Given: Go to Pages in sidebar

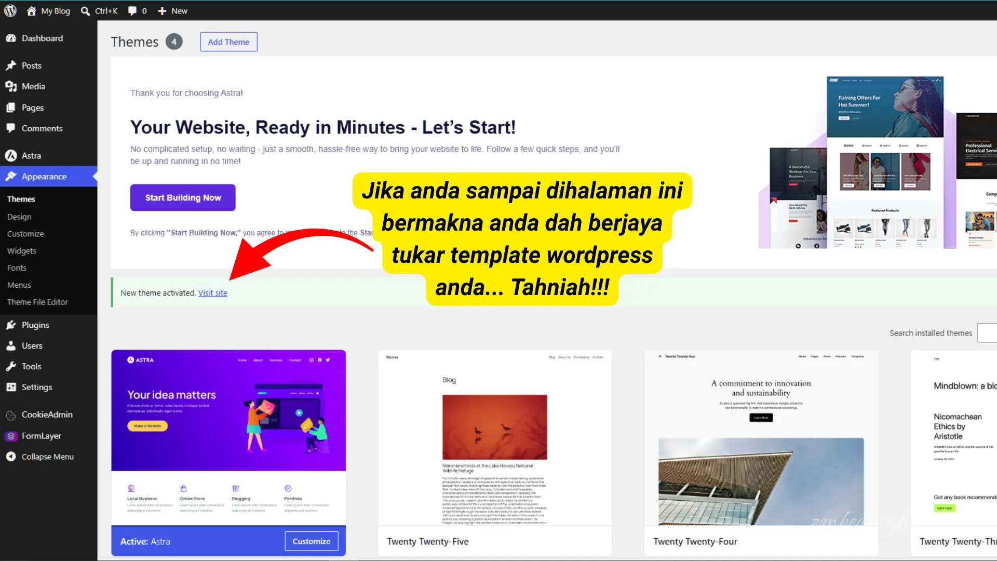Looking at the screenshot, I should point(48,108).
